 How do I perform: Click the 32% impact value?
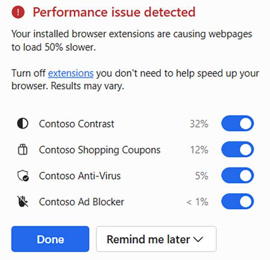[199, 124]
